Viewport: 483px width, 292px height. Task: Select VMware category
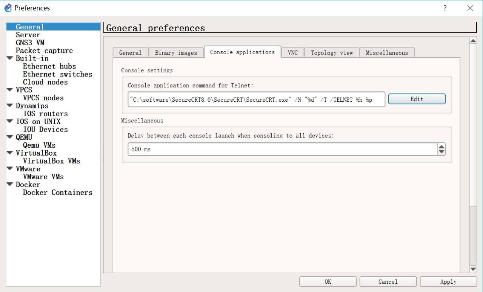click(x=28, y=169)
